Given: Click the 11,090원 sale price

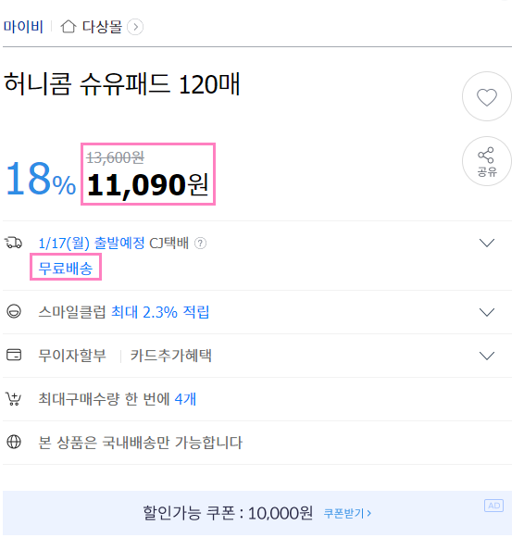Looking at the screenshot, I should pos(148,184).
